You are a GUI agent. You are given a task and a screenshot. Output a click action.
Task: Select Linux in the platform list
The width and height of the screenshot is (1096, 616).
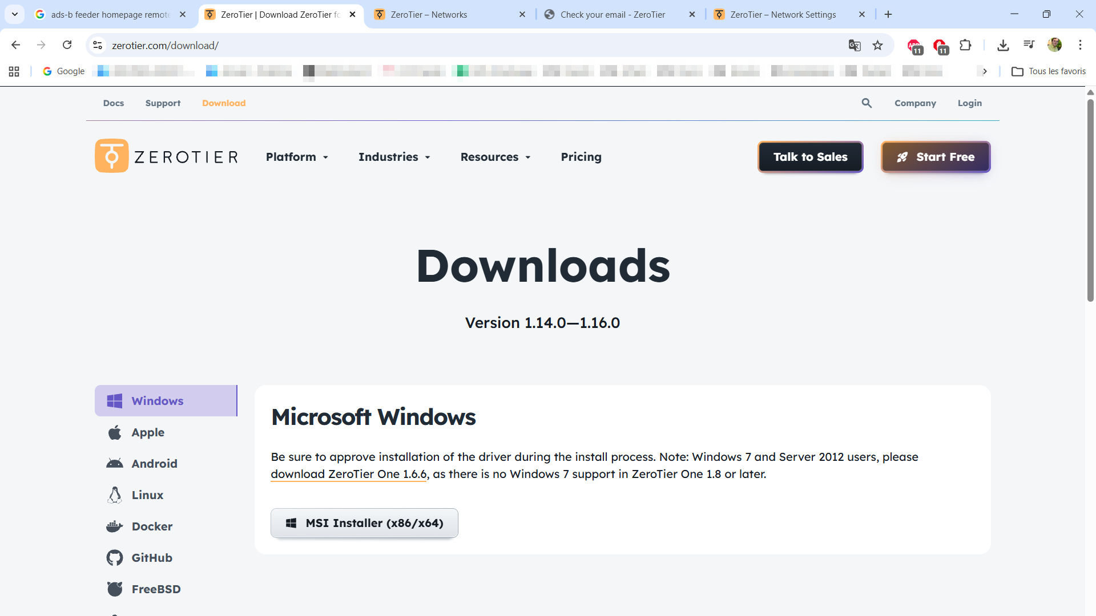[166, 495]
